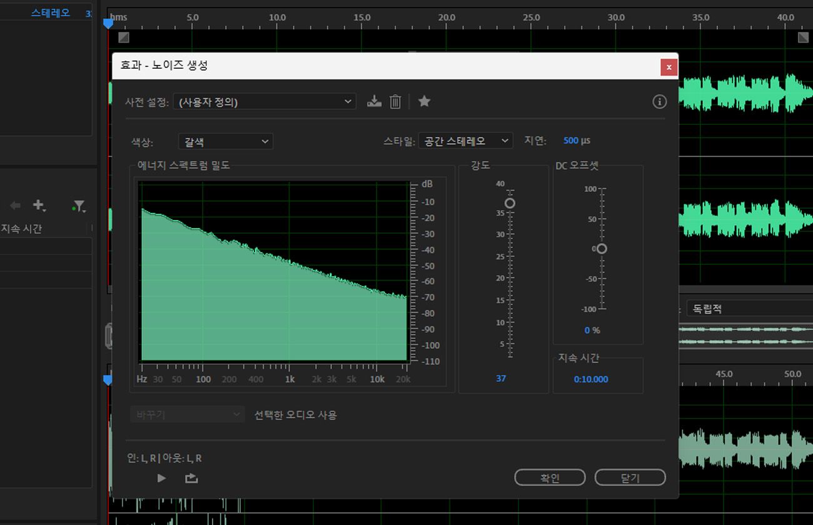This screenshot has width=813, height=525.
Task: Click the back arrow in the left panel
Action: [x=14, y=205]
